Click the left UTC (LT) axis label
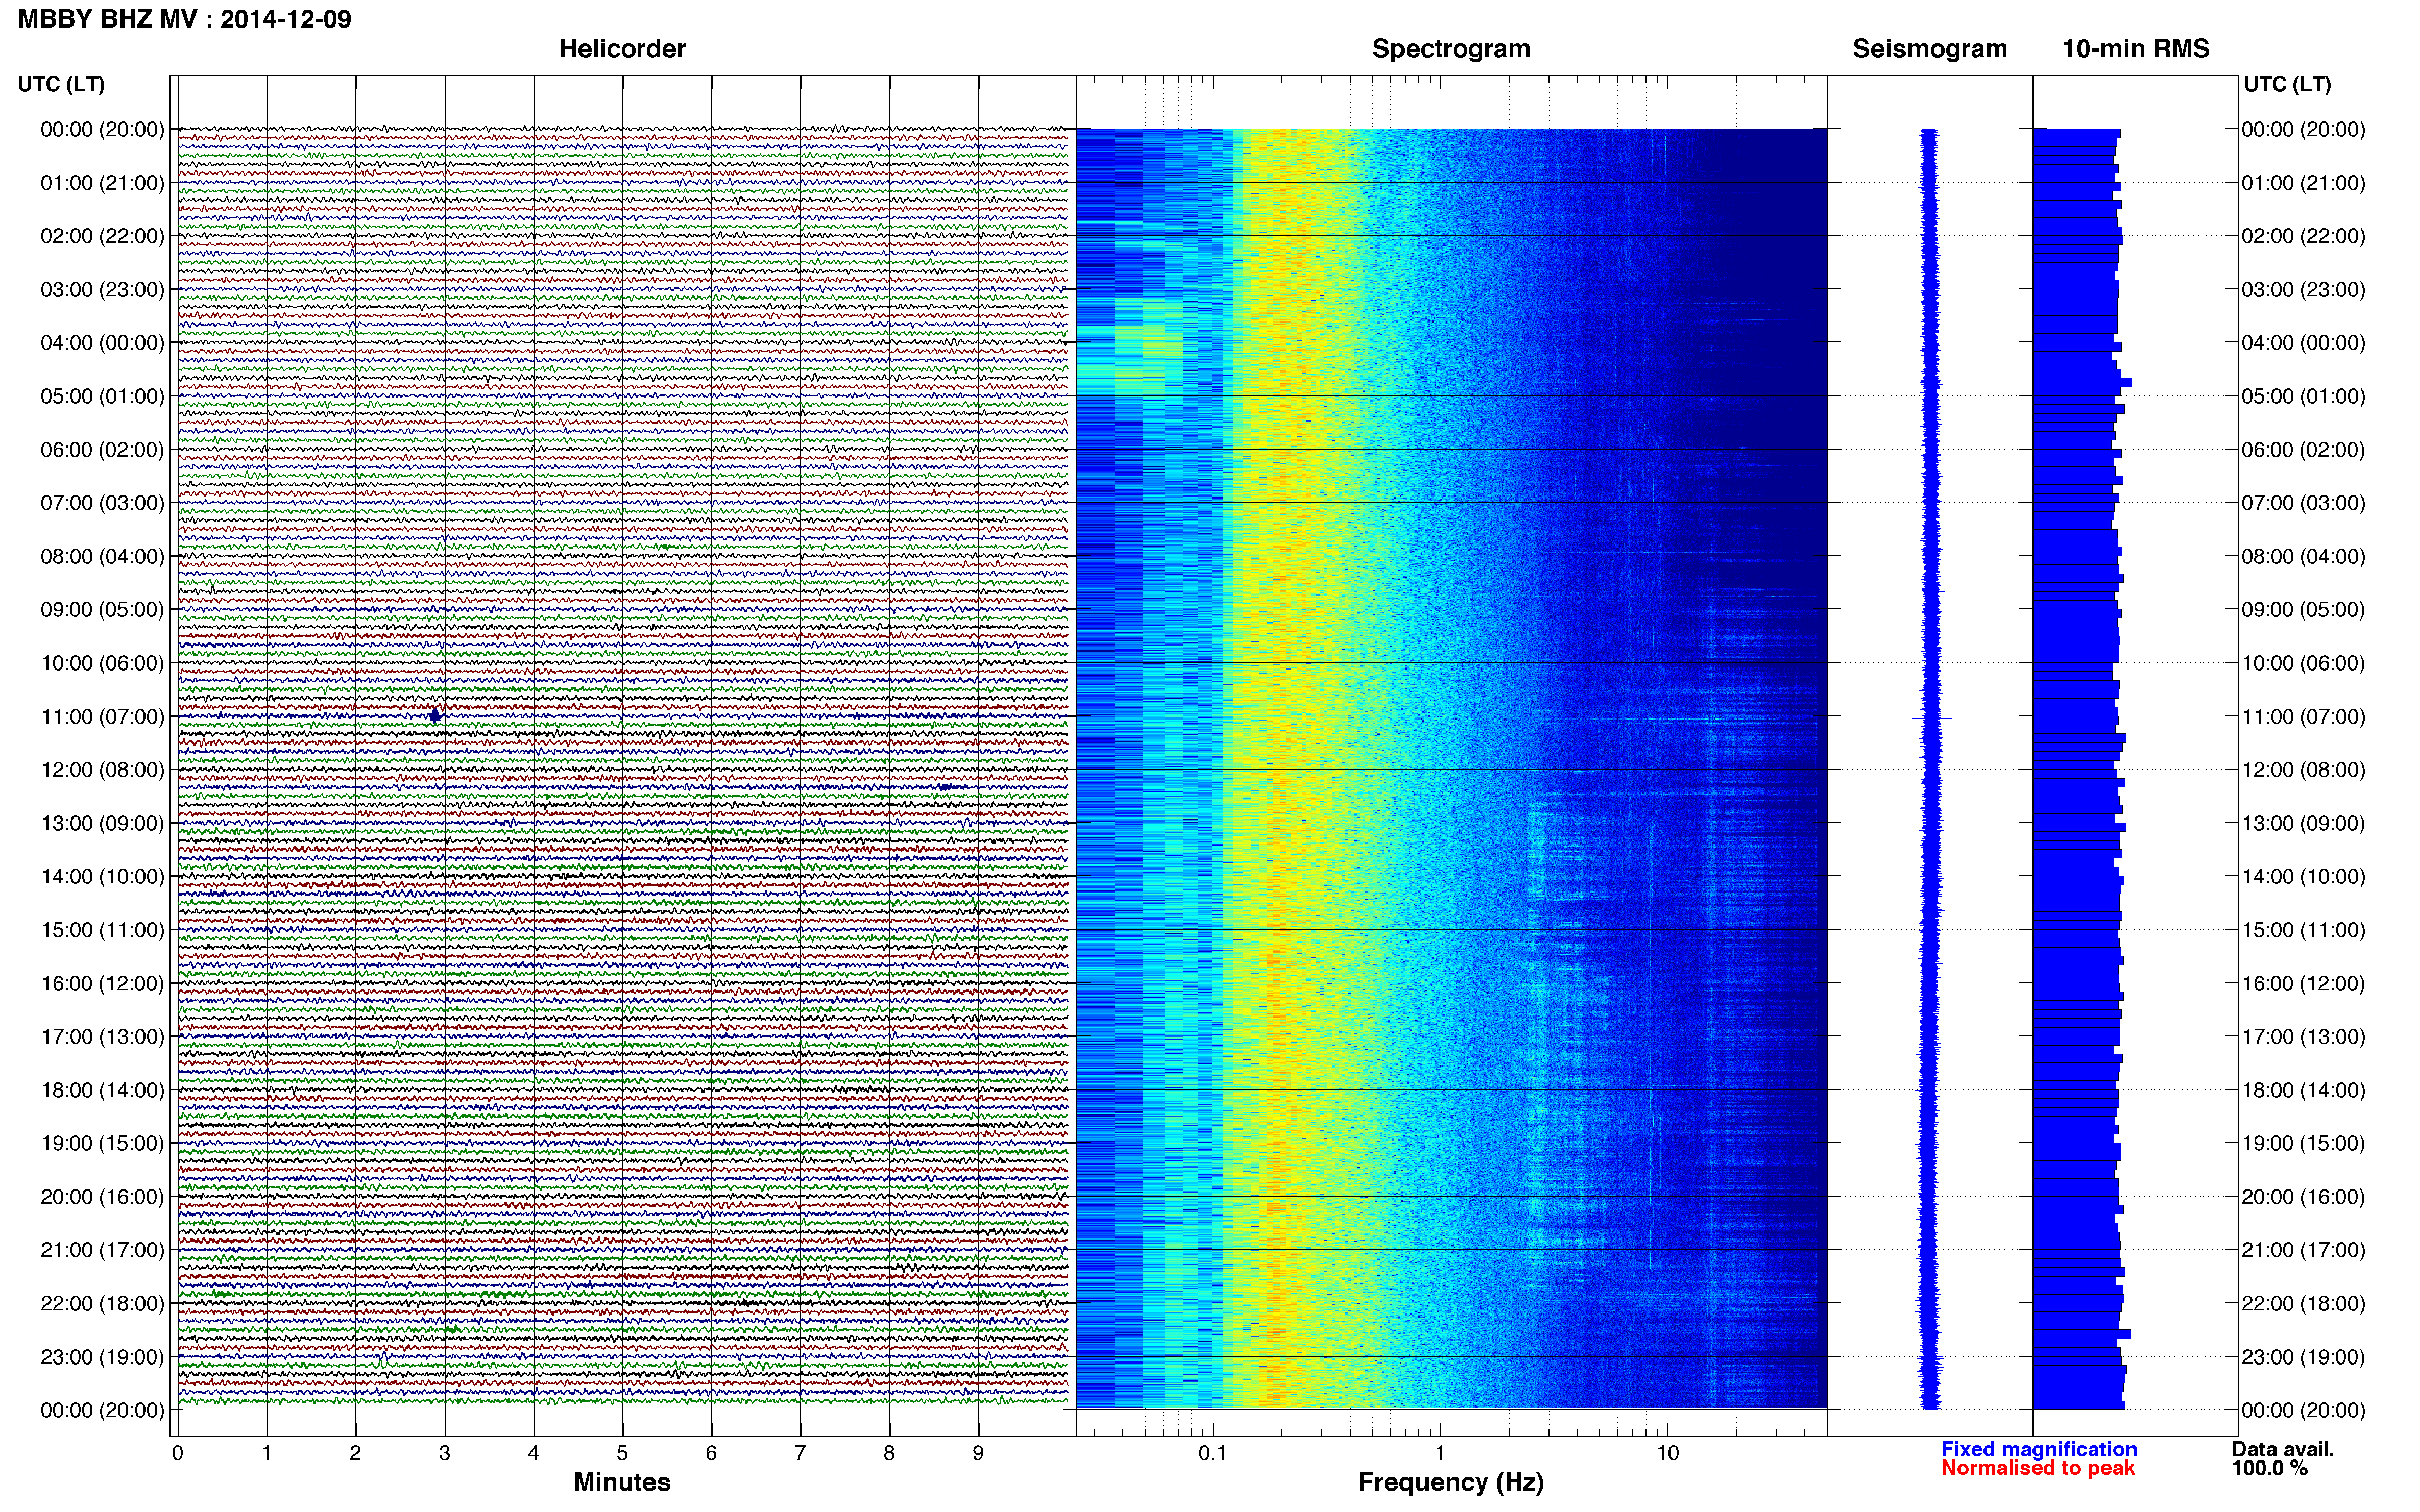2420x1512 pixels. [61, 84]
